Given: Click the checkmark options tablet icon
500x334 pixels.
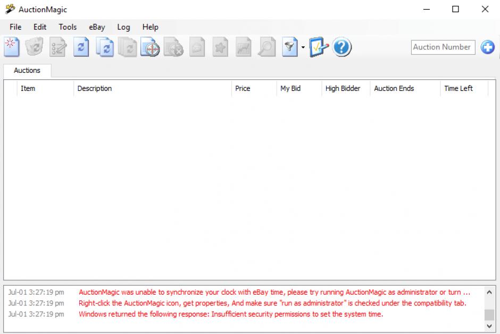Looking at the screenshot, I should [319, 47].
